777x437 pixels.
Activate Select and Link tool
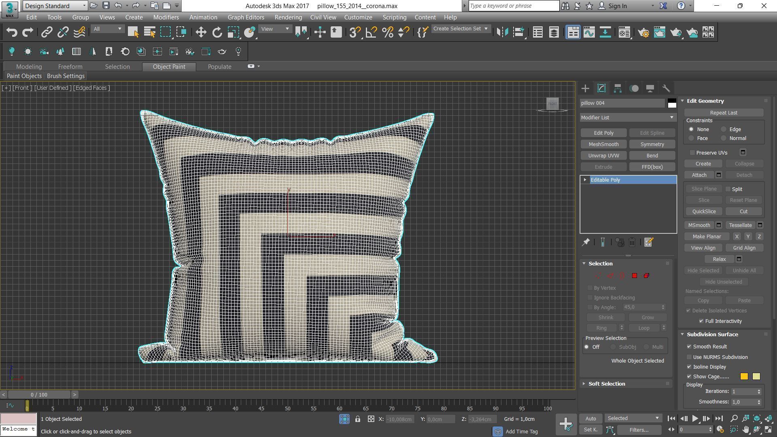point(47,32)
